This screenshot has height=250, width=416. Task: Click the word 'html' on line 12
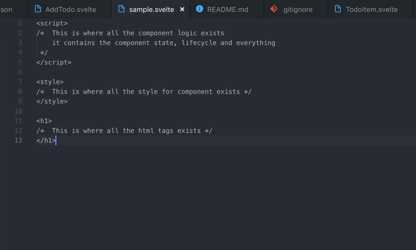coord(146,131)
